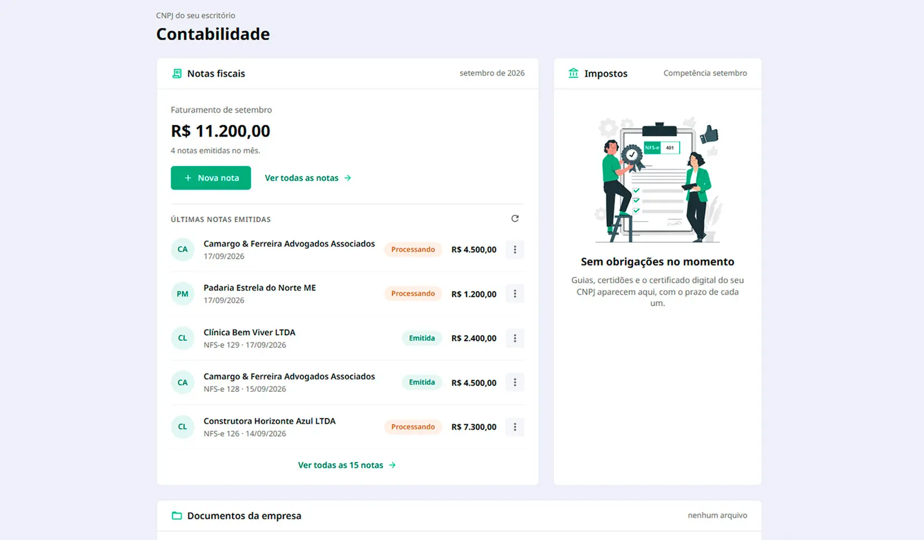Refresh the últimas notas emitidas list

coord(515,219)
